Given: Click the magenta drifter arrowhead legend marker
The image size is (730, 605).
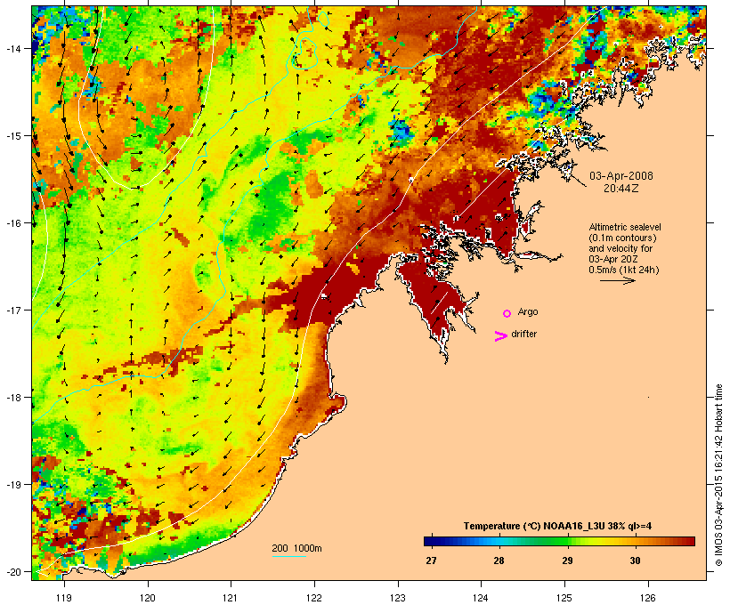Looking at the screenshot, I should (x=501, y=336).
